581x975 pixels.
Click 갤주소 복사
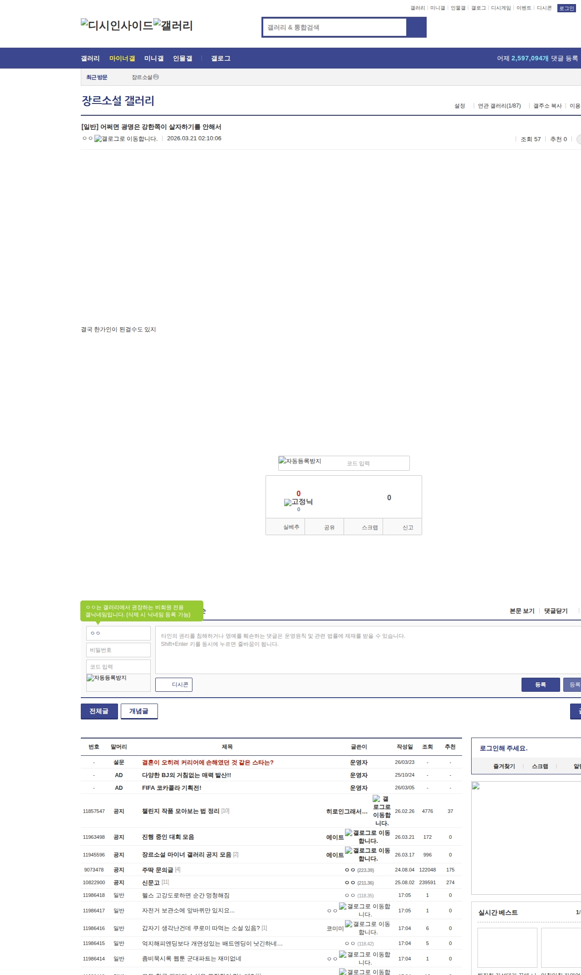click(x=547, y=106)
